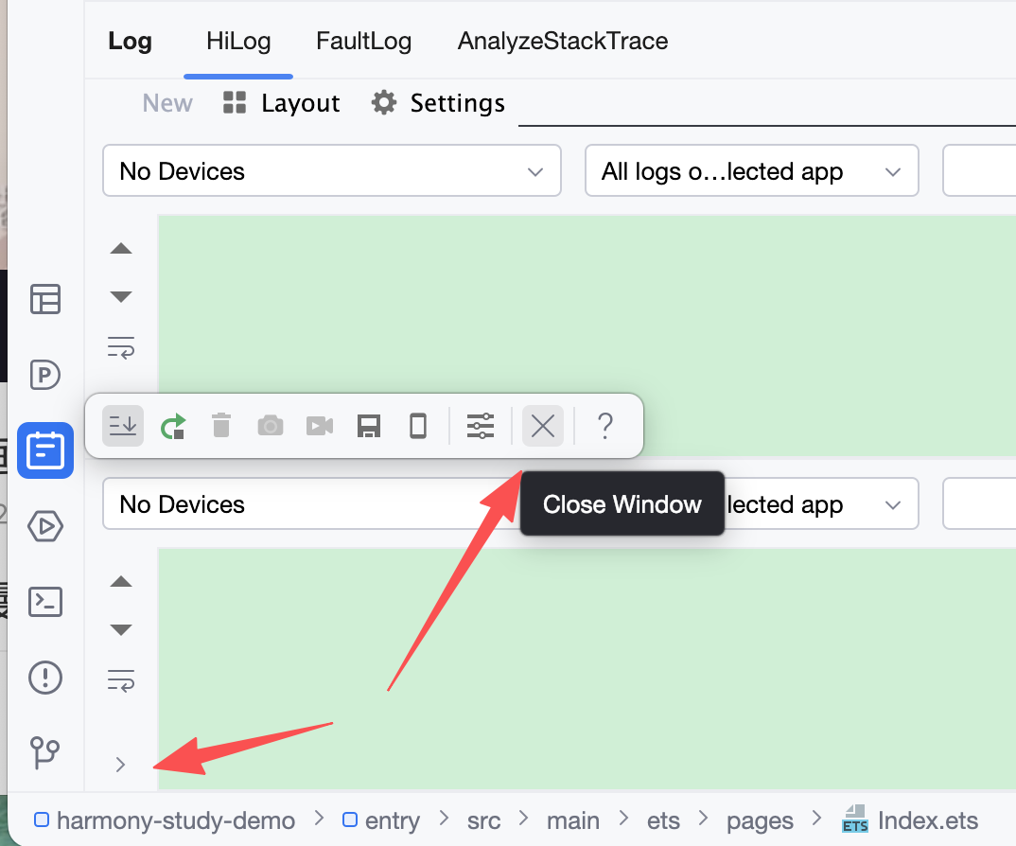Click the question mark help icon
The height and width of the screenshot is (846, 1016).
pos(605,426)
